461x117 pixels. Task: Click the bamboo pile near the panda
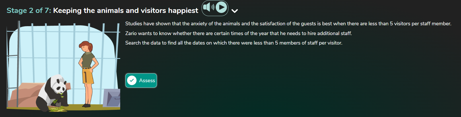(59, 109)
